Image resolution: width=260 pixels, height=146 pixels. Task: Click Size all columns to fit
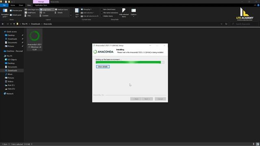90,16
